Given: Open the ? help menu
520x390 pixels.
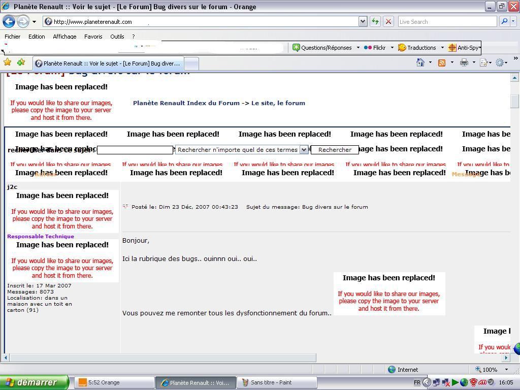Looking at the screenshot, I should click(134, 37).
